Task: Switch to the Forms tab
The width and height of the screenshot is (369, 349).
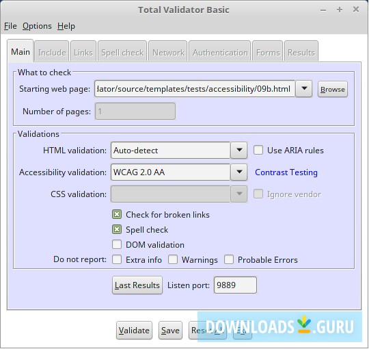Action: pyautogui.click(x=268, y=52)
